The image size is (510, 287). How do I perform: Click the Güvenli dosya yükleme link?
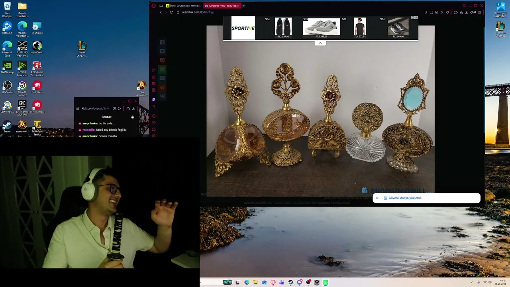tap(405, 198)
